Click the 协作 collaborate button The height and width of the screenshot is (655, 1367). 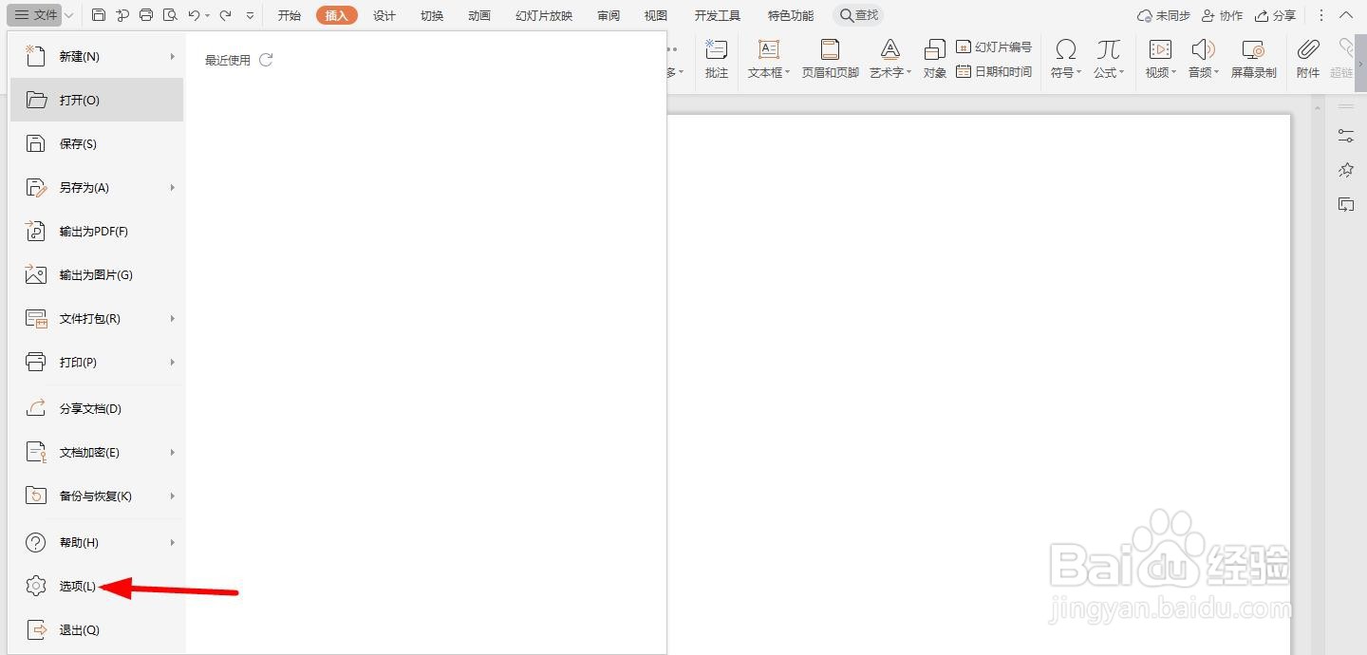point(1222,15)
